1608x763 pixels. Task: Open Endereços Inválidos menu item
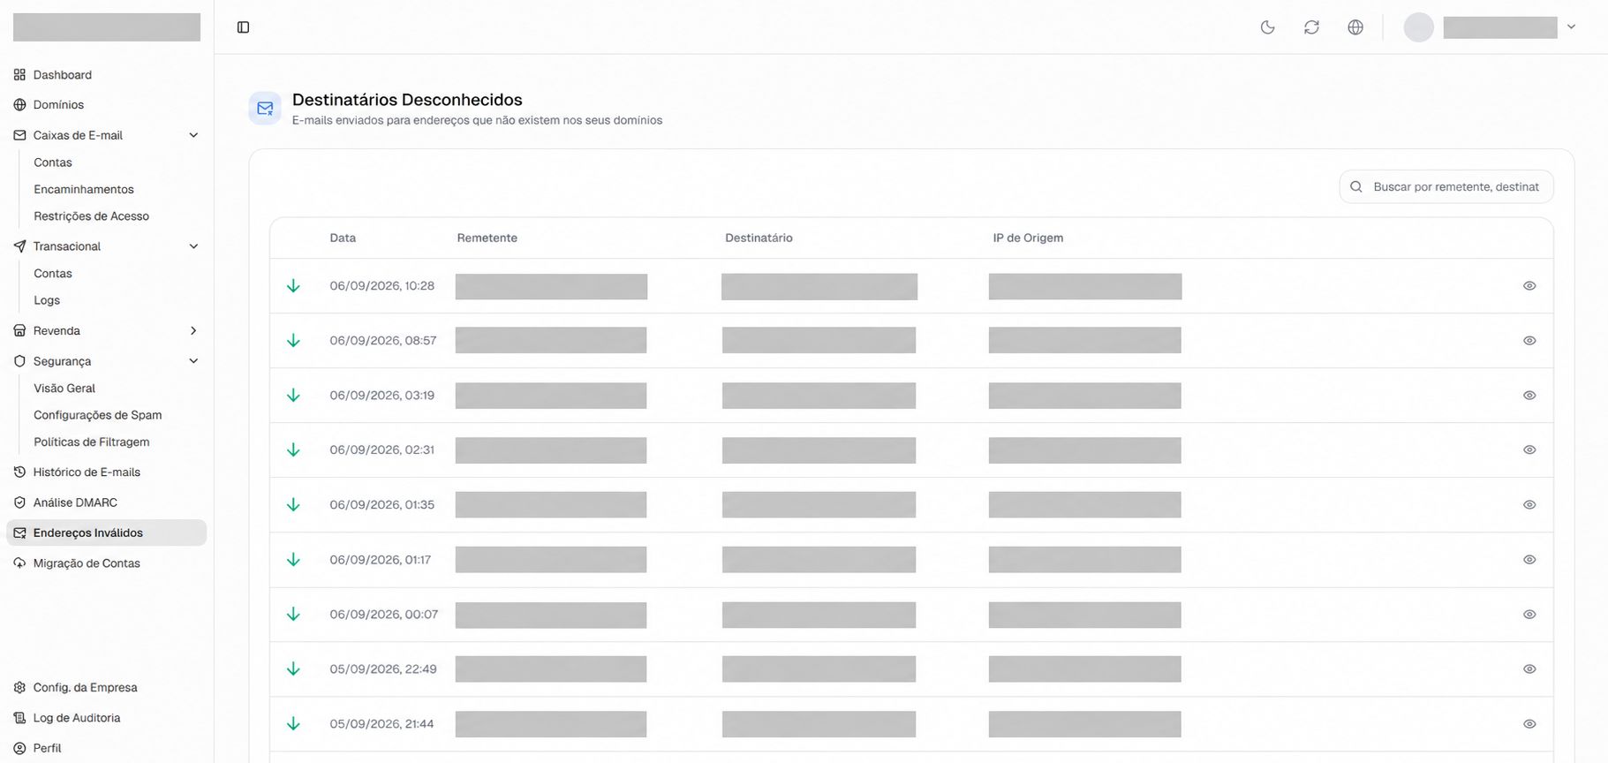click(x=107, y=533)
